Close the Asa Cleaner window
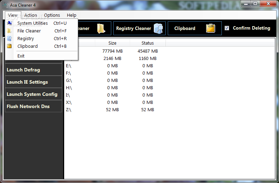The width and height of the screenshot is (279, 183). [x=268, y=3]
